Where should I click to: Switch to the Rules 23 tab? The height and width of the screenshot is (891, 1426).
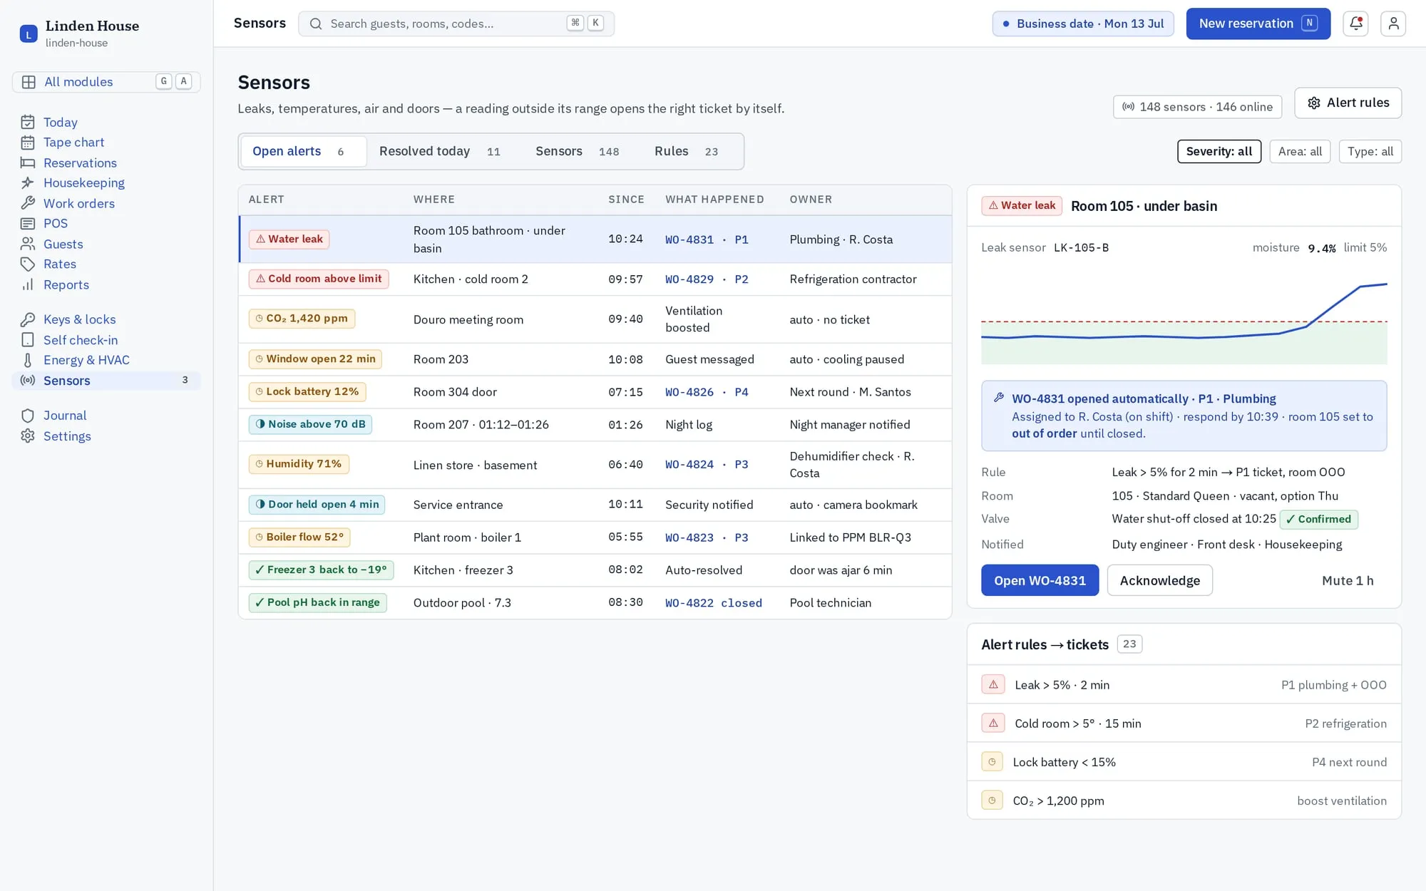[x=687, y=151]
